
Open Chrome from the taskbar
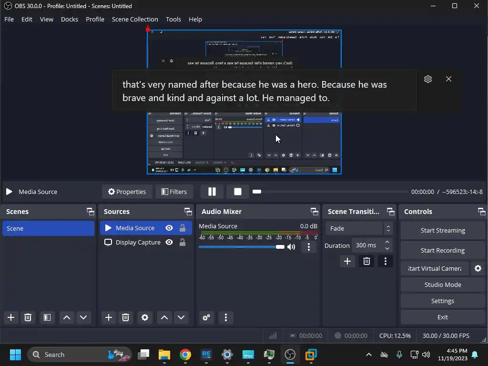tap(185, 355)
